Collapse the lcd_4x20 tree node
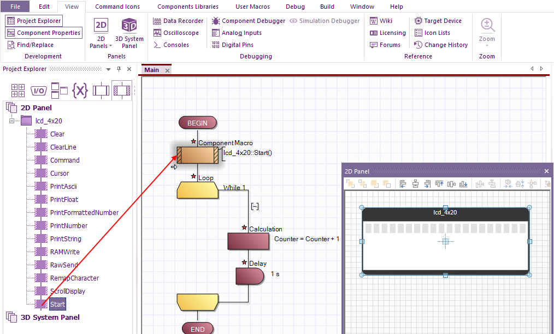The image size is (554, 334). coord(11,121)
